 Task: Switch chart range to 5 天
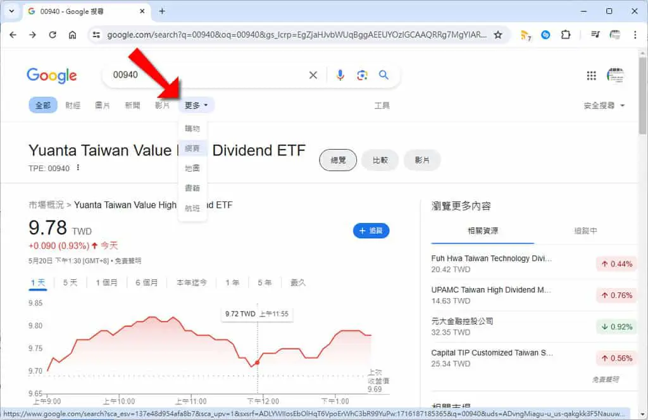[x=70, y=282]
